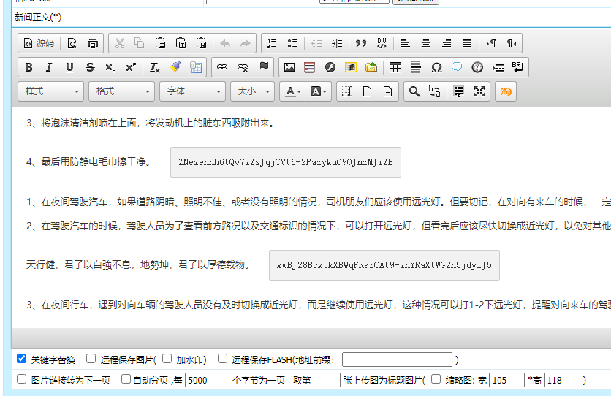Viewport: 611px width, 396px height.
Task: Open the text color picker
Action: click(x=294, y=91)
